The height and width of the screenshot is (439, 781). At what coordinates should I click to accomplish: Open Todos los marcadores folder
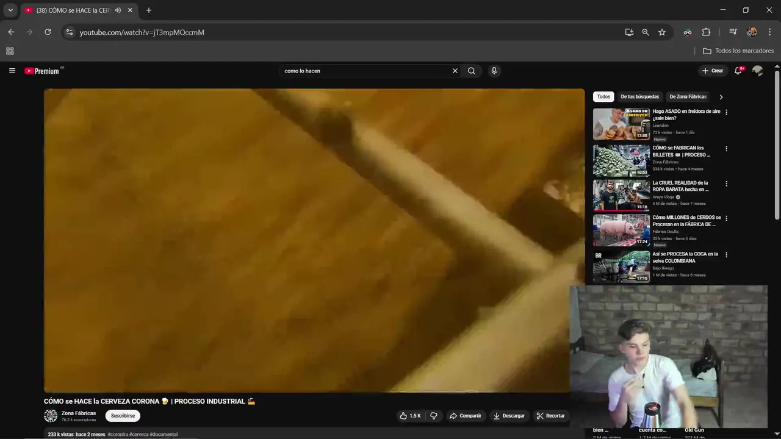(x=738, y=51)
